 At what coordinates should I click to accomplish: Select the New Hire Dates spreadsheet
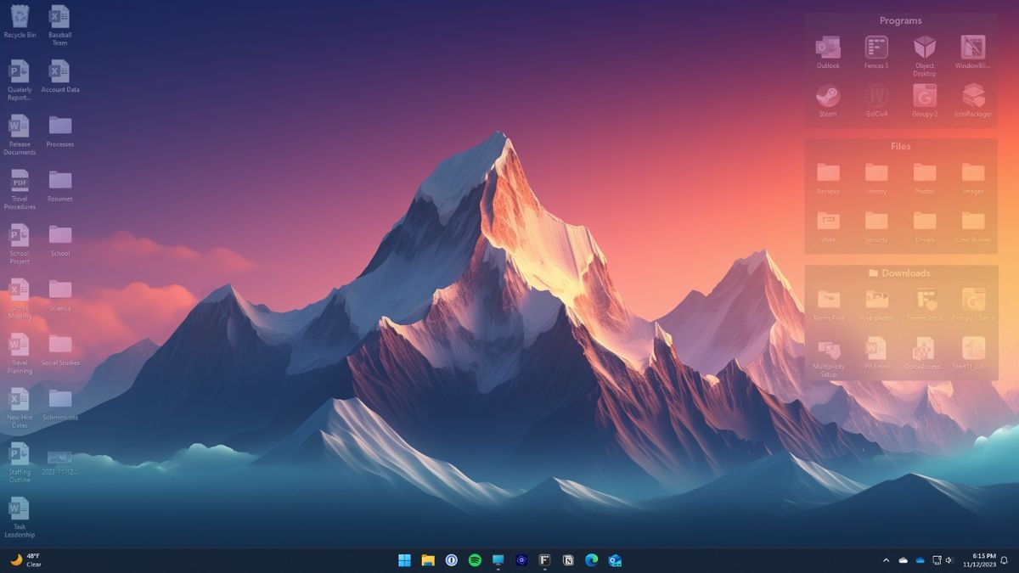coord(20,407)
